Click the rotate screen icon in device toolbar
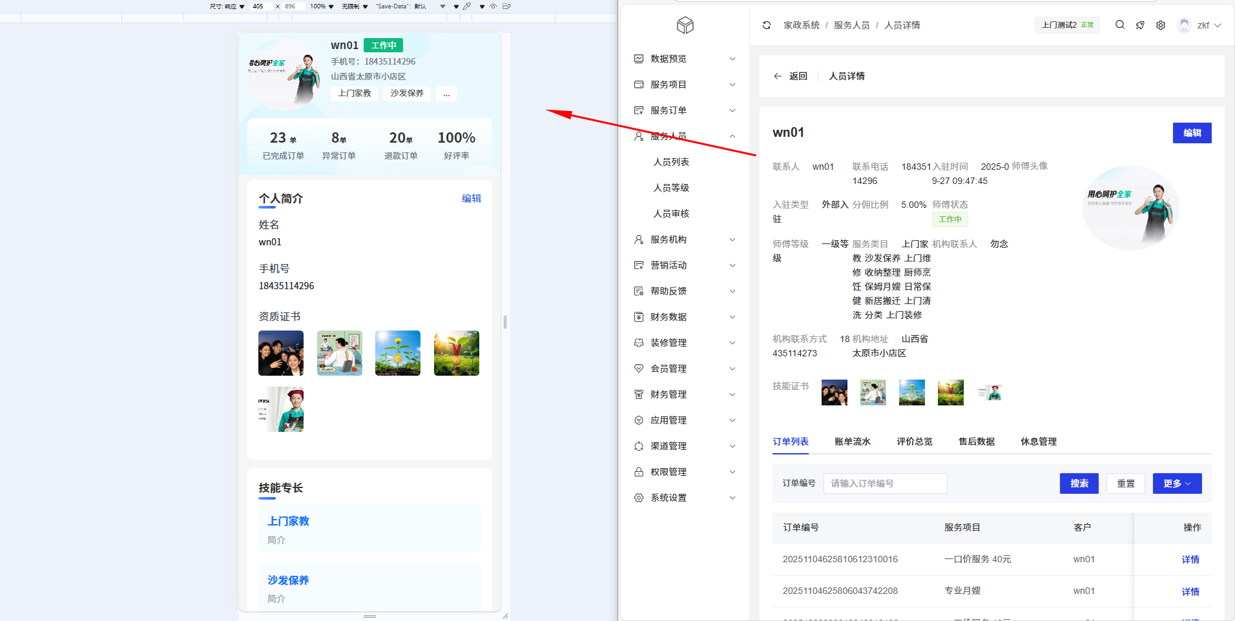 [x=506, y=6]
